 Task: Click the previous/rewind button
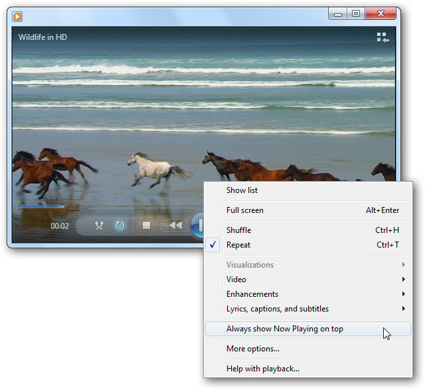coord(175,225)
